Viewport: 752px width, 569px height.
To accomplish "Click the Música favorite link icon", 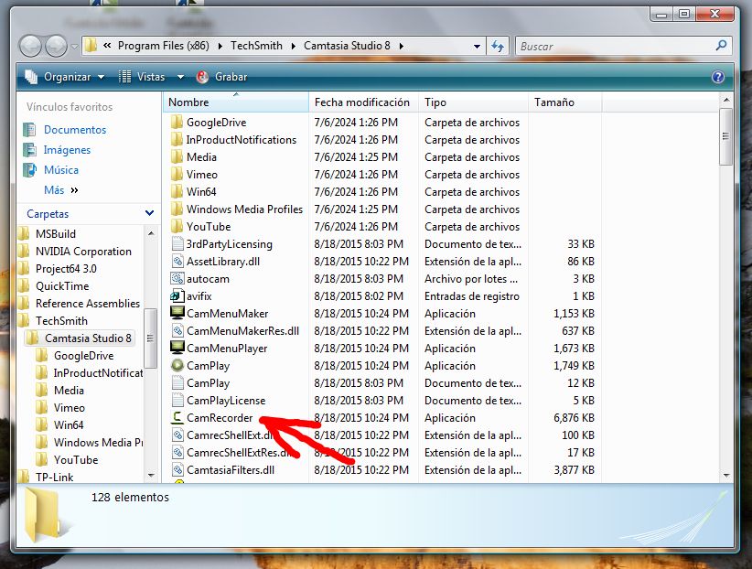I will [30, 170].
